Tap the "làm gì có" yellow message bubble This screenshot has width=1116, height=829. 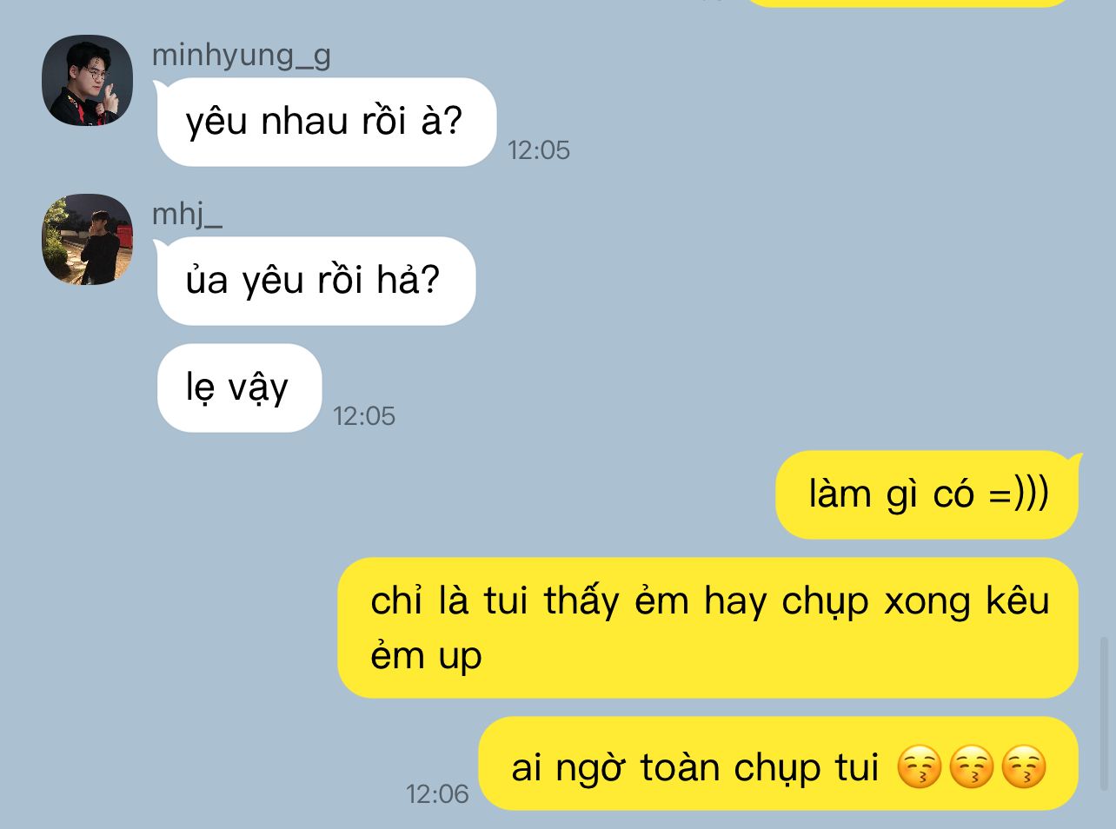pos(927,494)
